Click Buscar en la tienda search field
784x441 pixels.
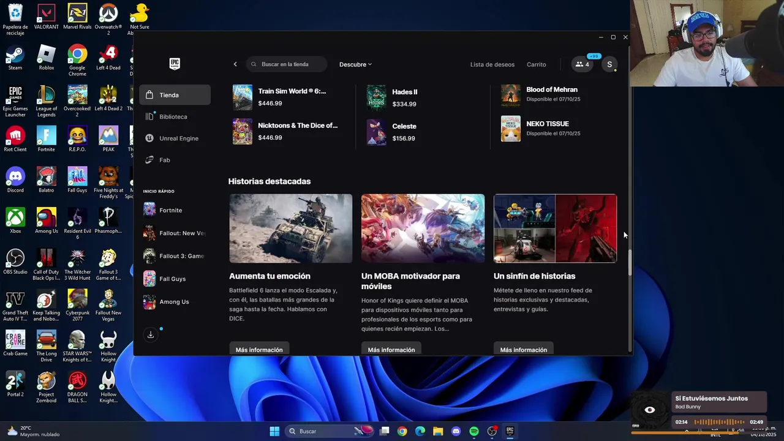[287, 64]
